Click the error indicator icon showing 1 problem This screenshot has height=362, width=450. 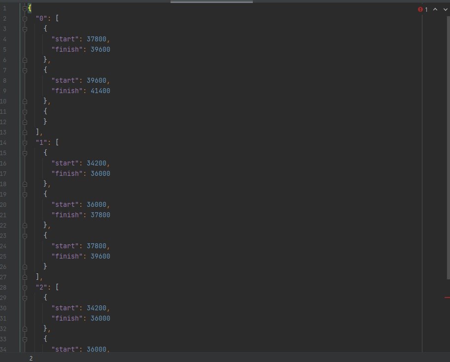click(420, 9)
